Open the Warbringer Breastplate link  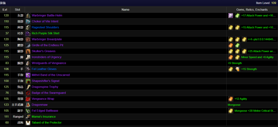(x=47, y=39)
